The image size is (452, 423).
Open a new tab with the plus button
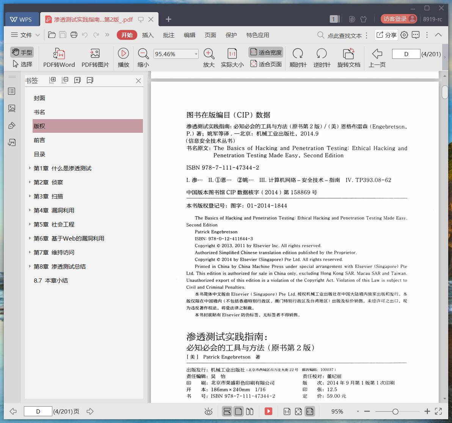(x=169, y=19)
